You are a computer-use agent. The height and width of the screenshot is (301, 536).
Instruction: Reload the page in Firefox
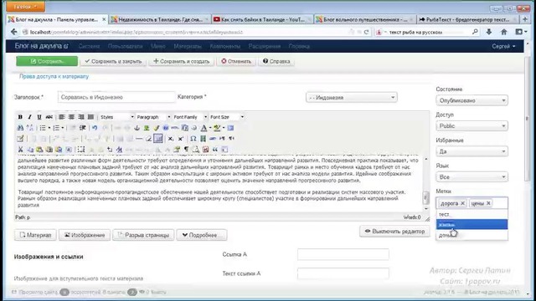tap(366, 32)
